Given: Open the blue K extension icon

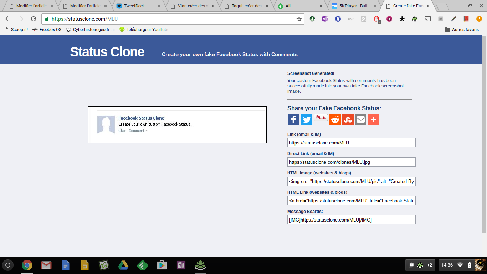Looking at the screenshot, I should [x=338, y=19].
